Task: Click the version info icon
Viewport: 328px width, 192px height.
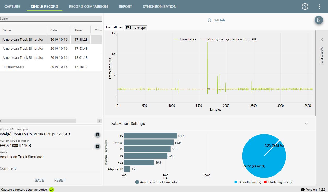Action: (x=303, y=190)
